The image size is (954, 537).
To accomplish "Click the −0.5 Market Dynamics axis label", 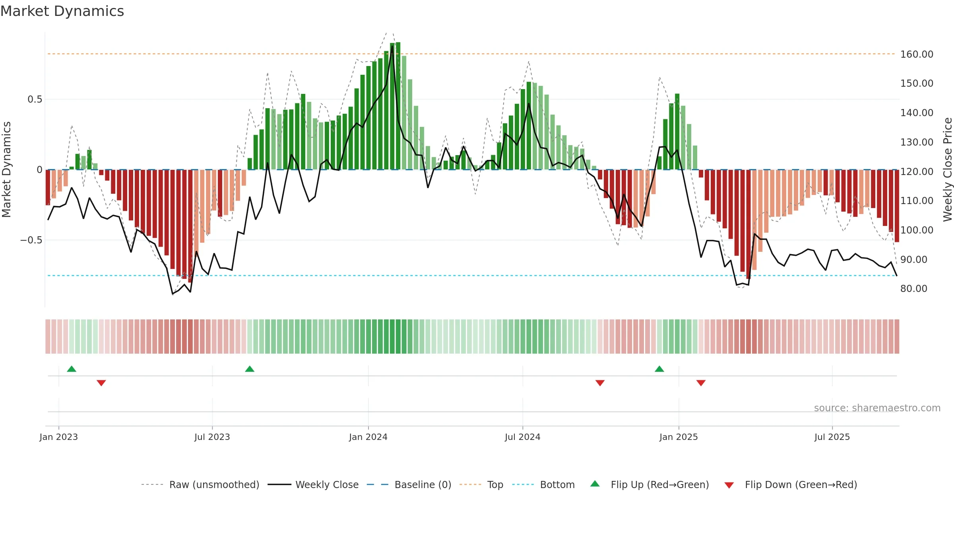I will (x=31, y=240).
